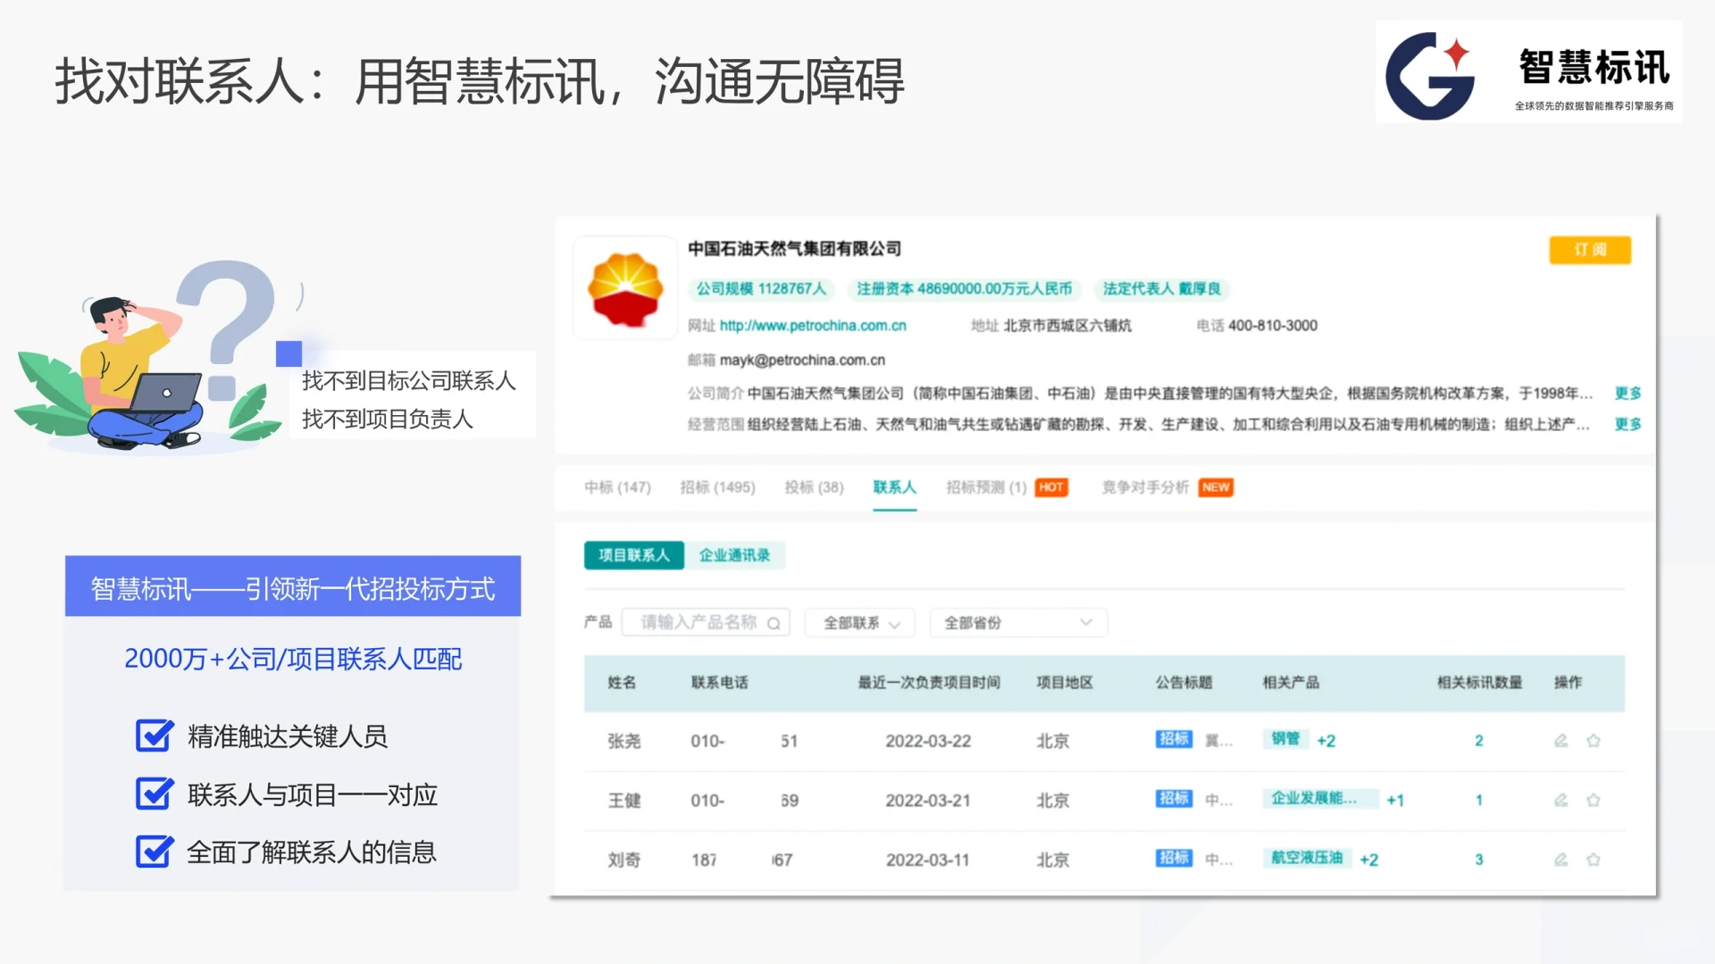Viewport: 1715px width, 964px height.
Task: Switch to the 中标 (147) tab
Action: (x=617, y=487)
